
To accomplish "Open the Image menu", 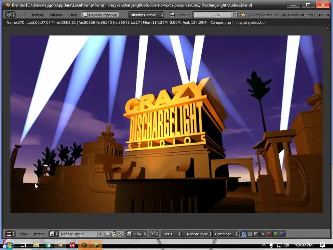I will pyautogui.click(x=39, y=234).
